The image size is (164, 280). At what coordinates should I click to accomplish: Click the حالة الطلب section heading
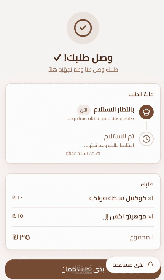(141, 94)
